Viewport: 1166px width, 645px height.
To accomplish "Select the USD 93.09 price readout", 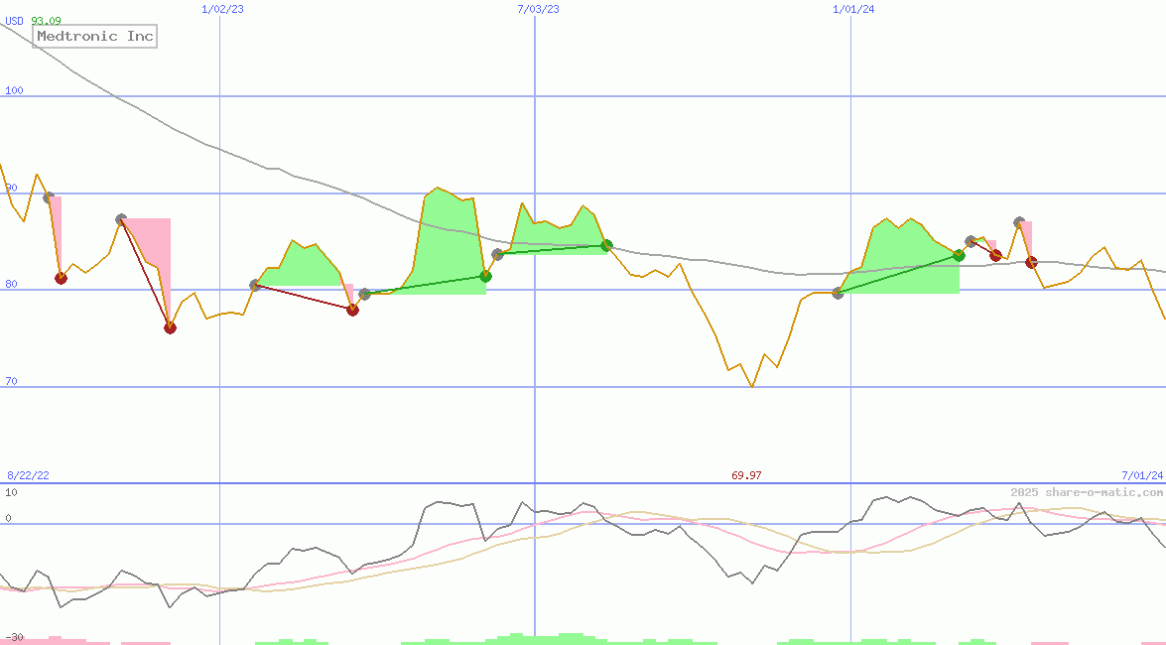I will [34, 21].
